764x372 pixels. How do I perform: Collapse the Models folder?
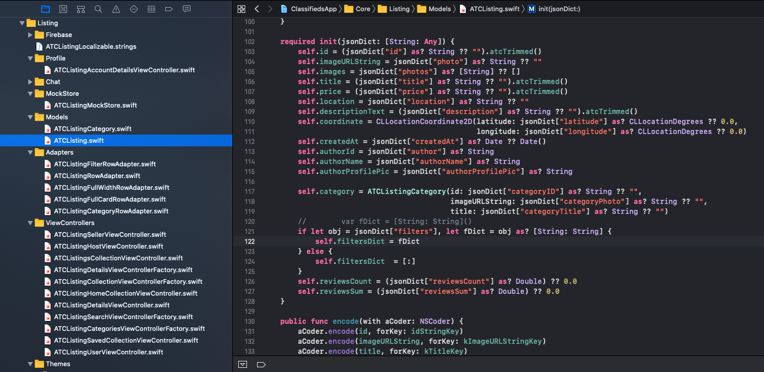coord(30,117)
